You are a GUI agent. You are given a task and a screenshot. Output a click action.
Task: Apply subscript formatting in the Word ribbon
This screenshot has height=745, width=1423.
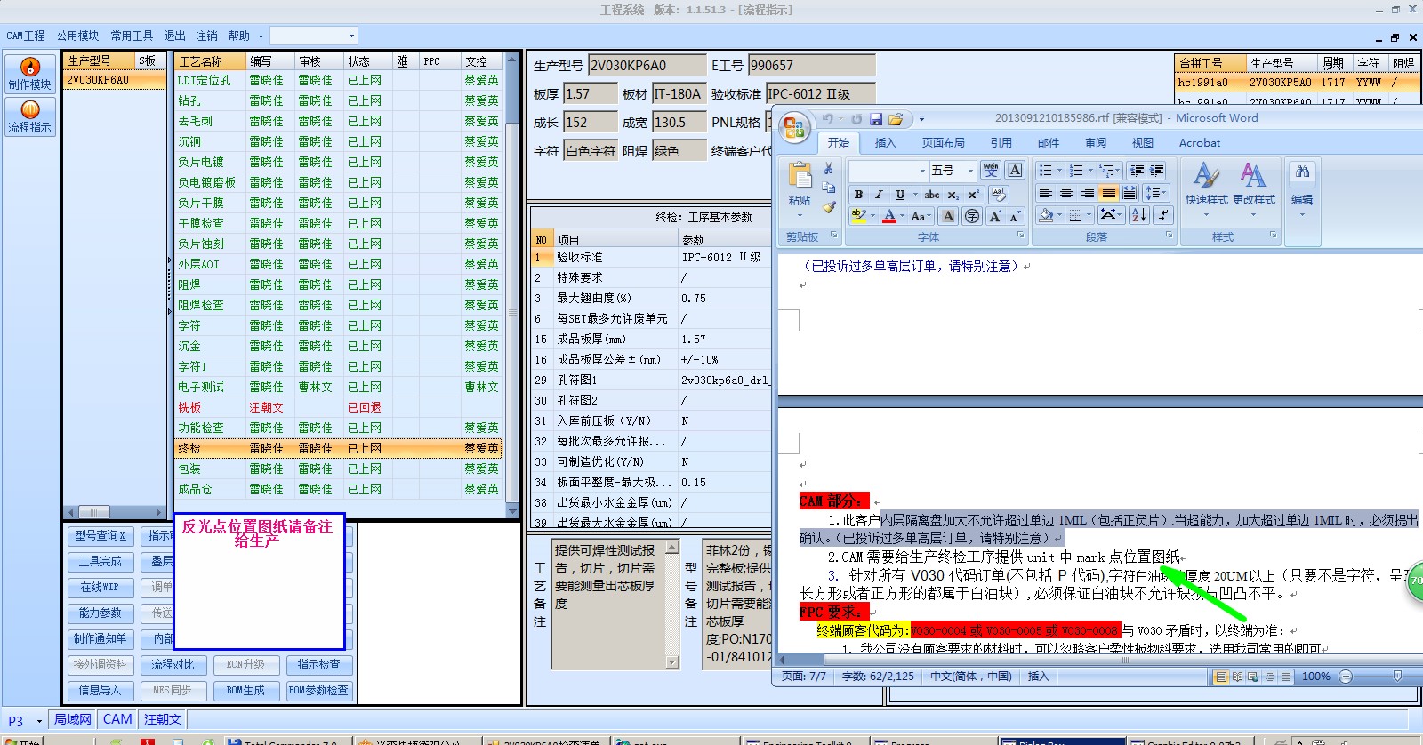953,194
